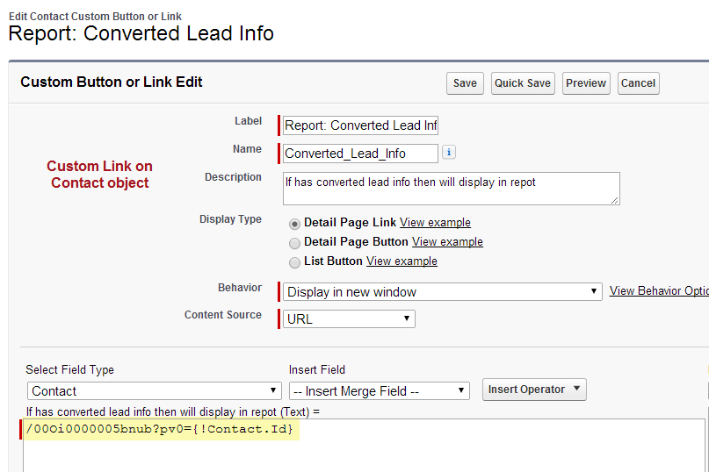Select the Detail Page Link radio button
This screenshot has width=709, height=472.
click(294, 224)
